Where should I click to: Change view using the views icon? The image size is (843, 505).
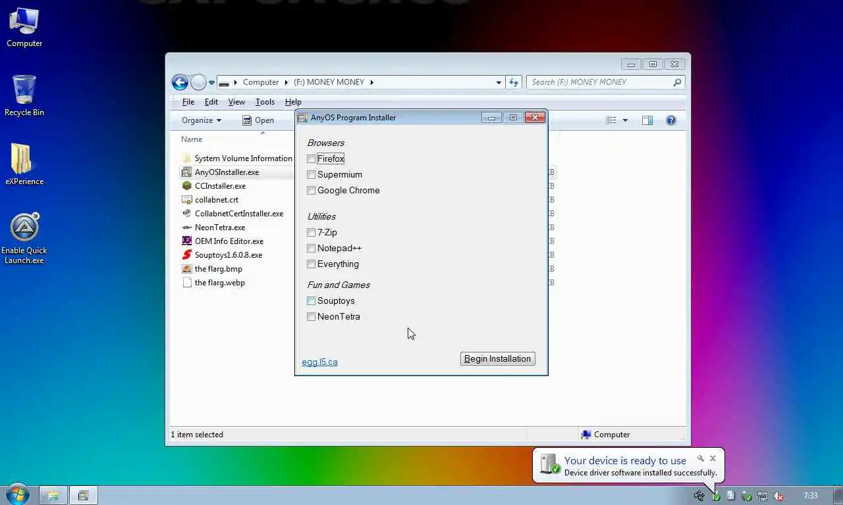tap(611, 120)
